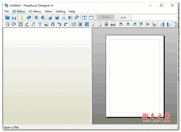The height and width of the screenshot is (132, 181).
Task: Click the Redo arrow icon
Action: [66, 24]
